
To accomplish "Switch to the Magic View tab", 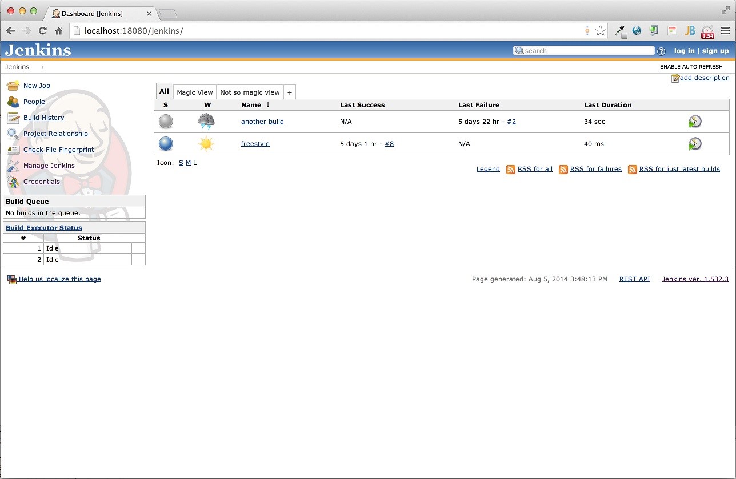I will (195, 92).
